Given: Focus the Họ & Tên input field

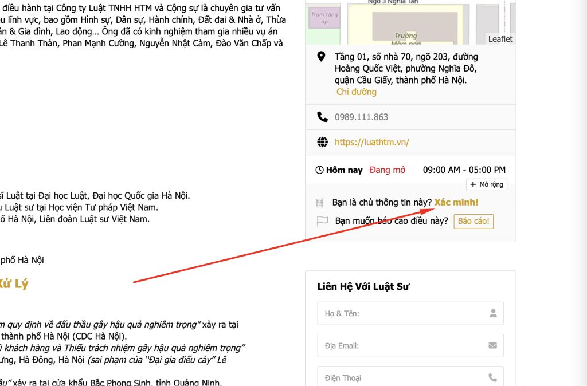Looking at the screenshot, I should tap(401, 313).
